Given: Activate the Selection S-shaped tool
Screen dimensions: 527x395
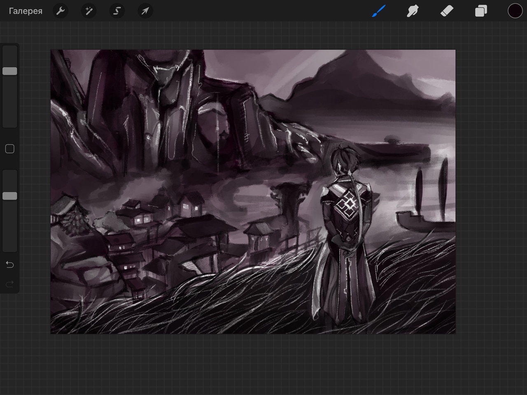Looking at the screenshot, I should (117, 11).
